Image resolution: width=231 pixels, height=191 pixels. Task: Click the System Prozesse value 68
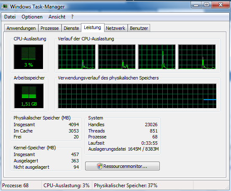(x=155, y=137)
